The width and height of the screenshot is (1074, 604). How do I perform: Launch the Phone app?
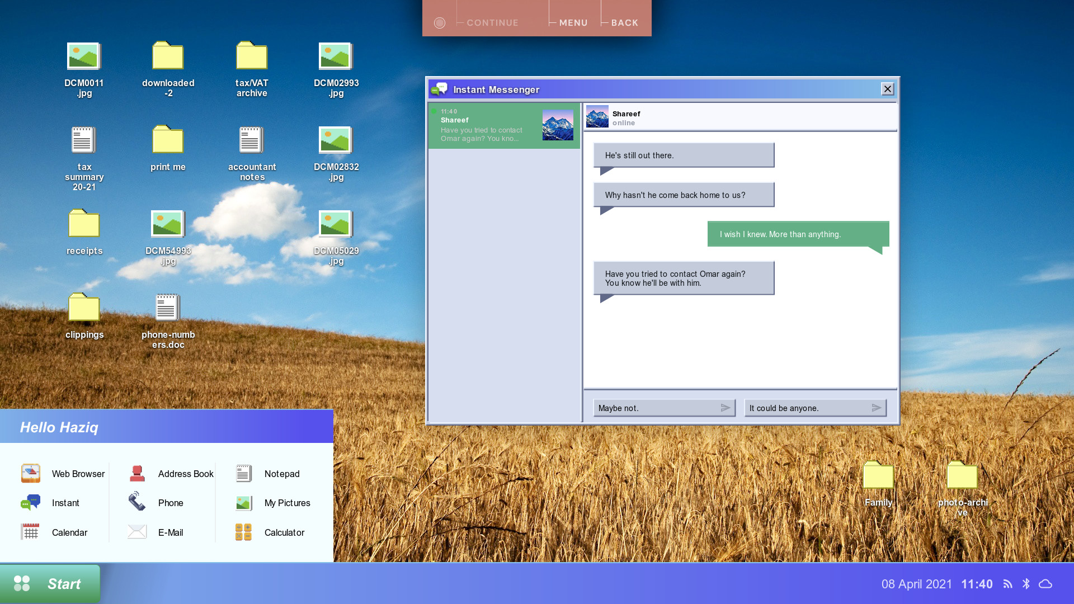click(x=170, y=502)
